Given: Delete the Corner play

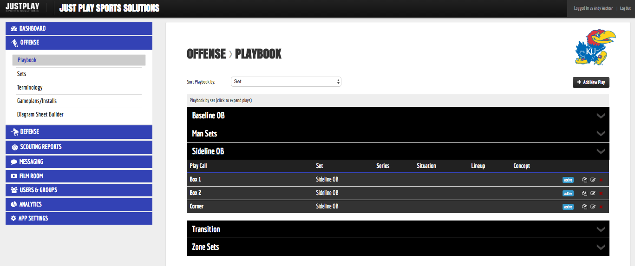Looking at the screenshot, I should point(601,207).
